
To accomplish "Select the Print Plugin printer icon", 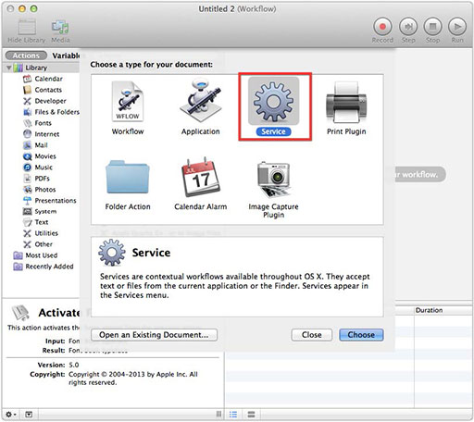I will tap(346, 102).
